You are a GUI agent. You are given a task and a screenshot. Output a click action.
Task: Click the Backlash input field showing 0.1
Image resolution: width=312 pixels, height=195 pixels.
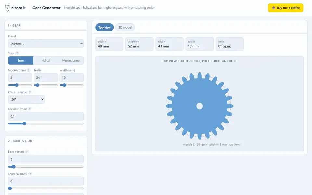point(46,116)
